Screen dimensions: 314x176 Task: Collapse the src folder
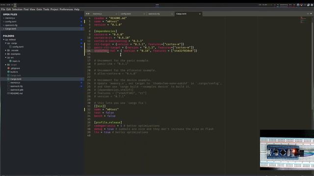point(5,58)
